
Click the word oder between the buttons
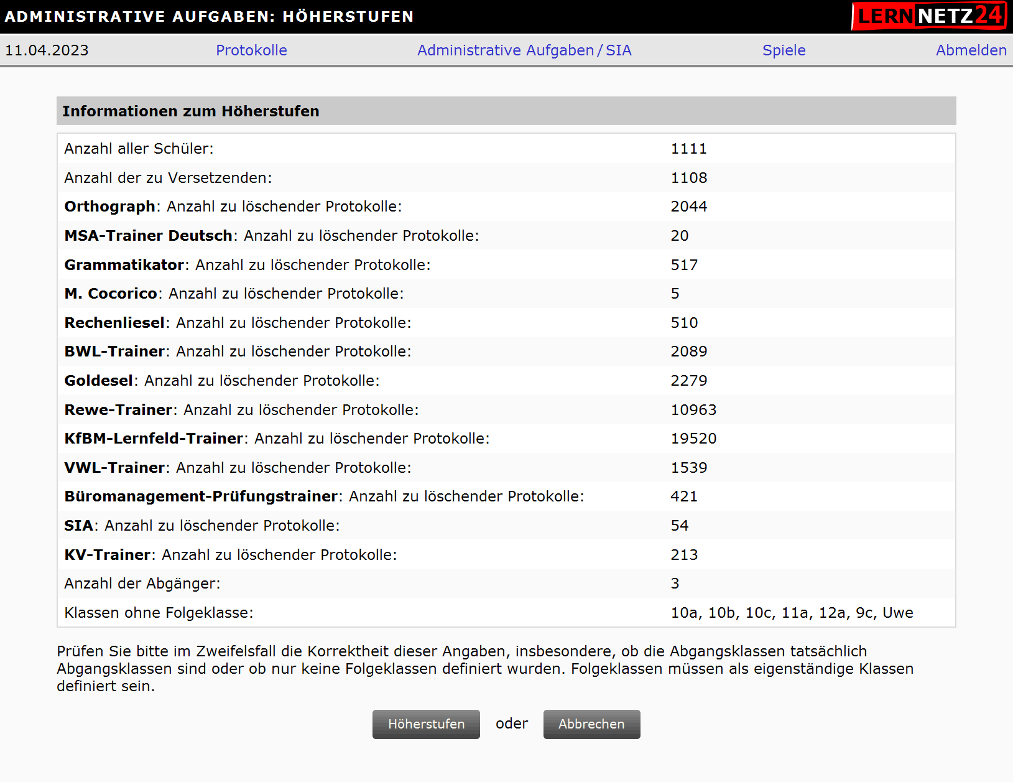click(512, 724)
